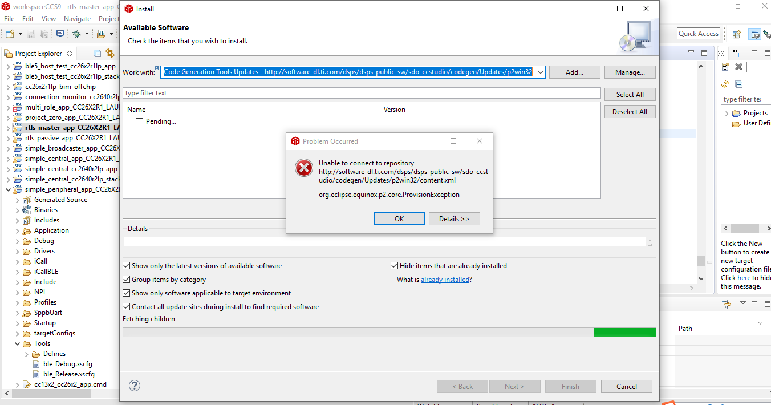Screen dimensions: 771x405
Task: Click icon left of bottom panel view menu
Action: click(x=727, y=303)
